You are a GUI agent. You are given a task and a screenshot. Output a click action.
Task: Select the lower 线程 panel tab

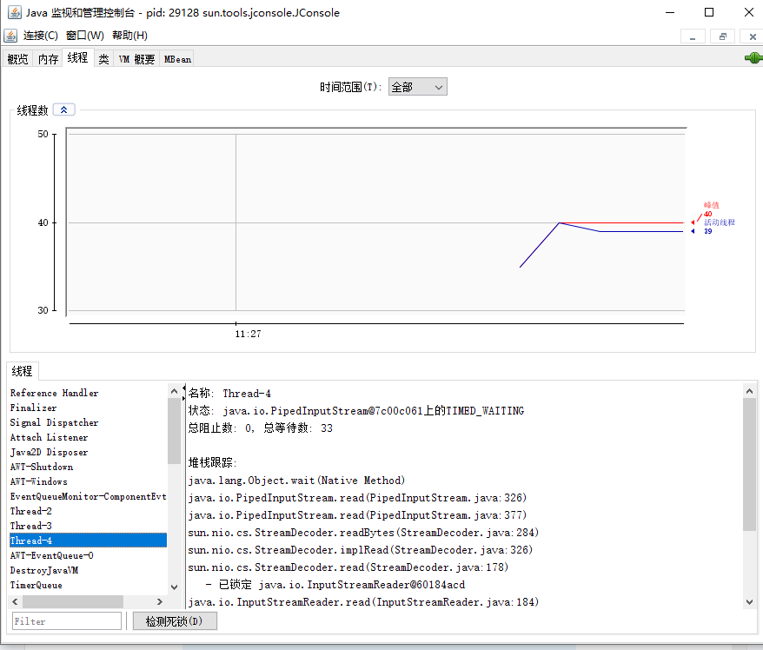tap(23, 371)
